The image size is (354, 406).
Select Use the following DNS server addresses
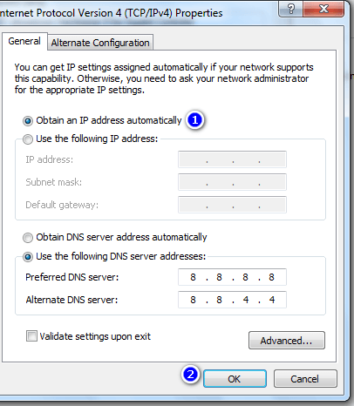(x=28, y=257)
